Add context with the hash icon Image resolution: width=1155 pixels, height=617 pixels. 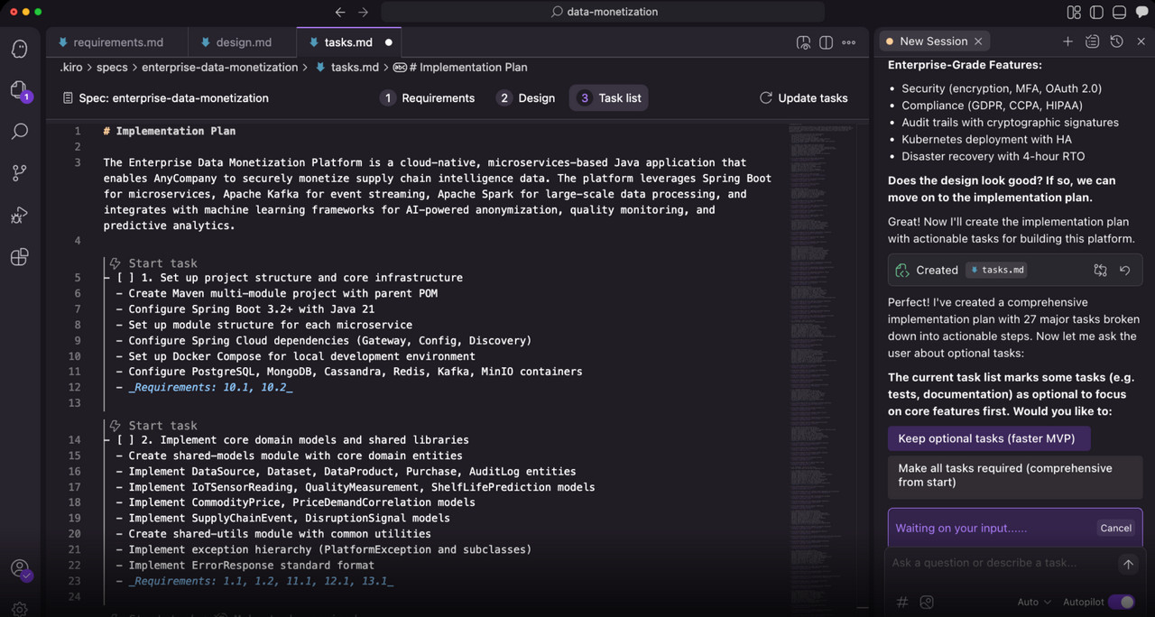(x=901, y=602)
